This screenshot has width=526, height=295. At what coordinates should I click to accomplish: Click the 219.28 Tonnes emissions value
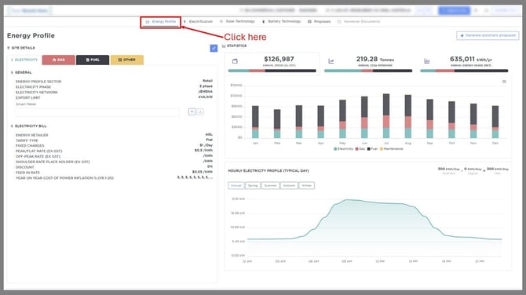click(x=375, y=59)
